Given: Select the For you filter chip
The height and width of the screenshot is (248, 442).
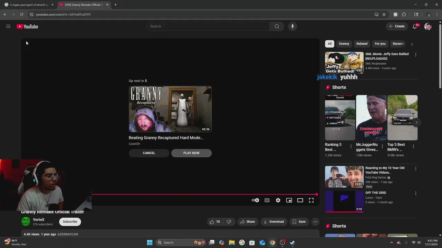Looking at the screenshot, I should coord(380,44).
